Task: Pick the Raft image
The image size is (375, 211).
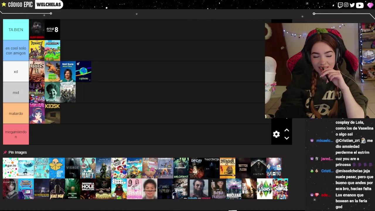Action: 88,168
